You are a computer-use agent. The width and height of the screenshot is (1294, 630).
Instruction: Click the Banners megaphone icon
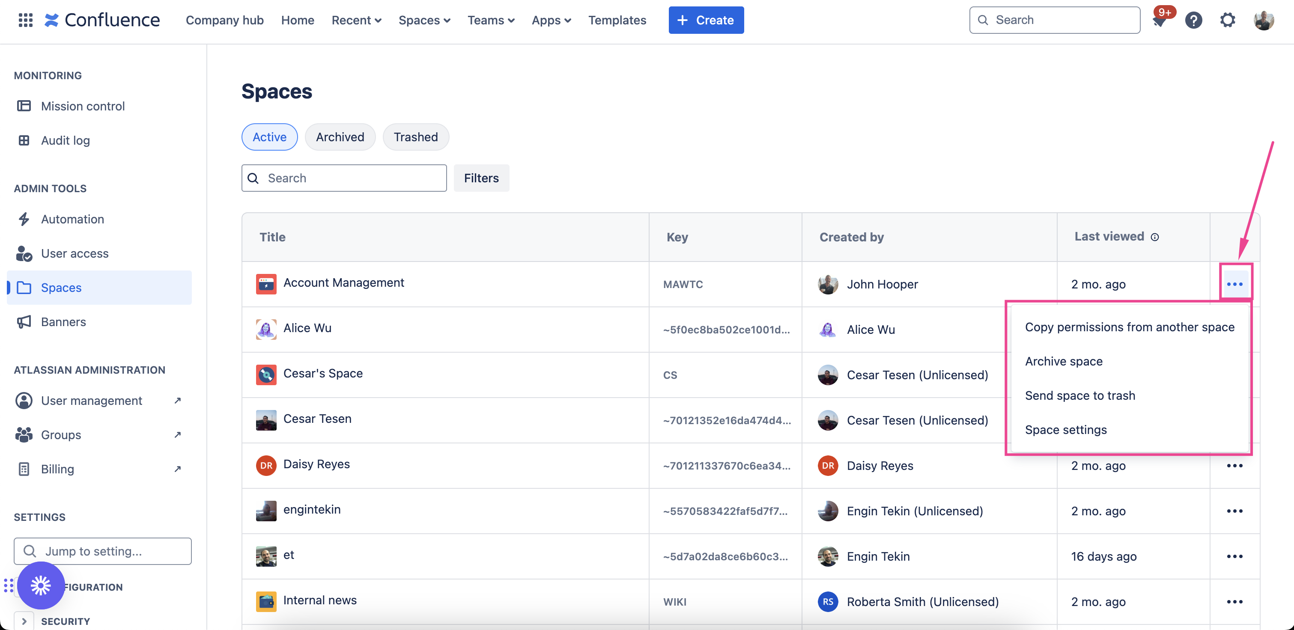pyautogui.click(x=24, y=322)
